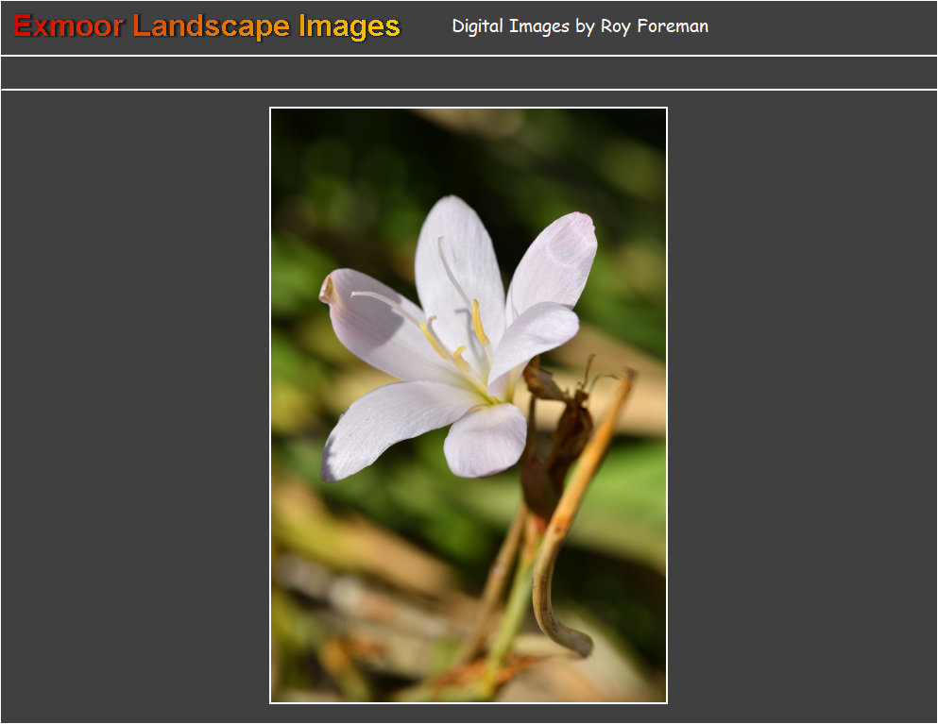Click the word "Exmoor" in the heading
This screenshot has width=938, height=724.
point(68,26)
